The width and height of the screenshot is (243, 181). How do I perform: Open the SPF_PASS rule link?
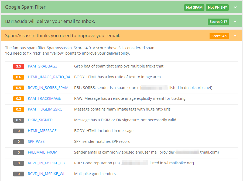click(x=36, y=141)
